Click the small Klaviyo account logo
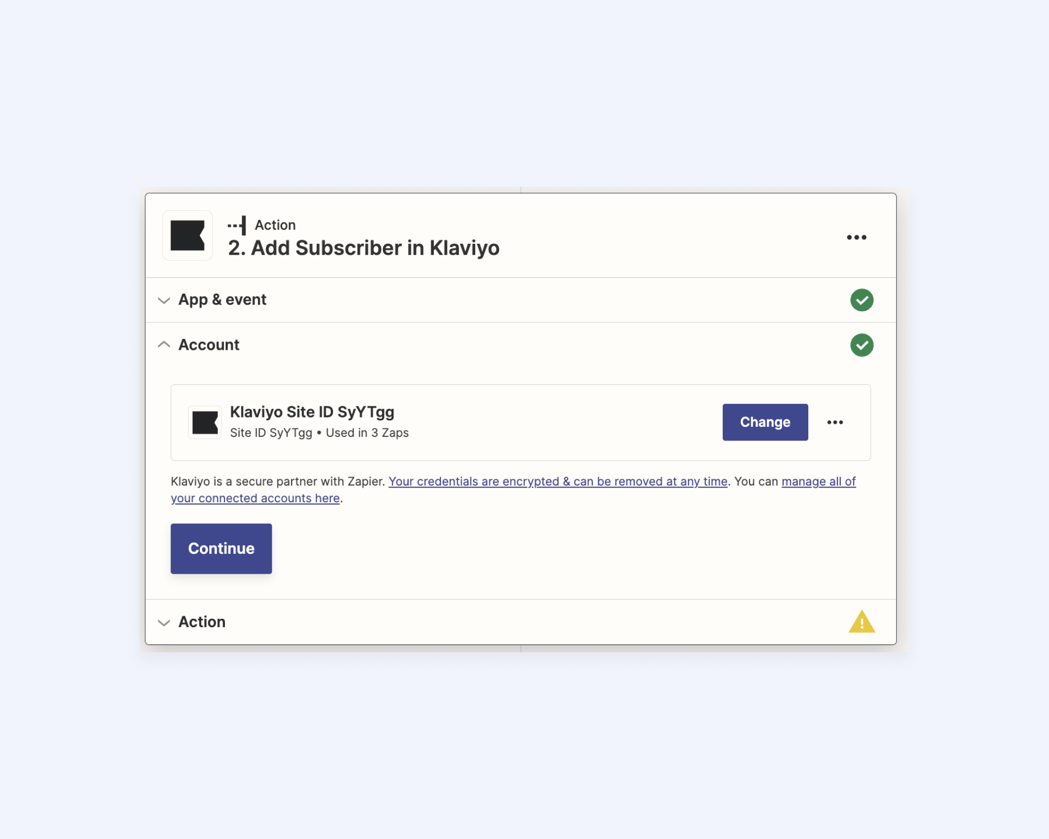This screenshot has height=839, width=1049. pyautogui.click(x=205, y=423)
